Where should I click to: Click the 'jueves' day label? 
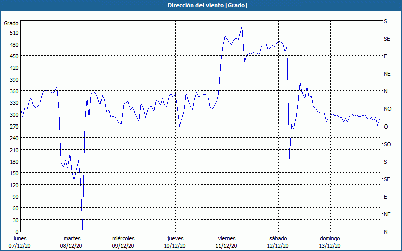[175, 238]
